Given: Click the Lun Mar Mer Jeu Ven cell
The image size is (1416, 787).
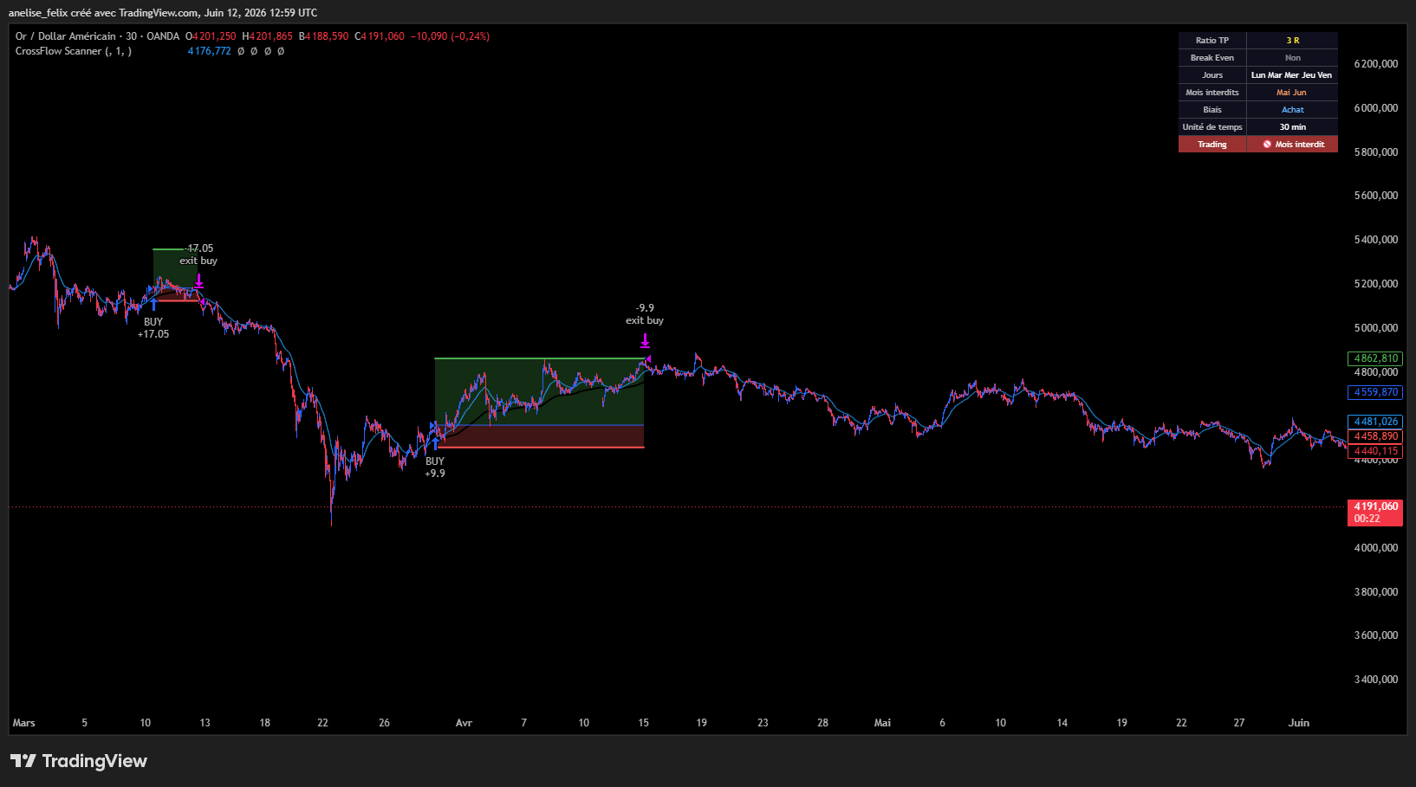Looking at the screenshot, I should (x=1292, y=75).
